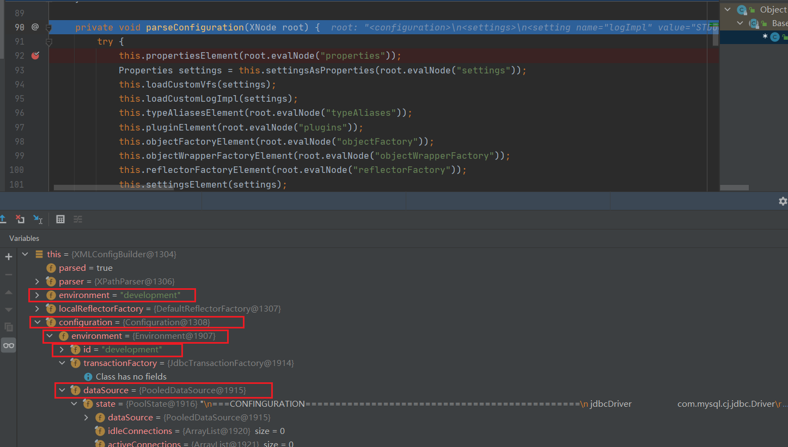Open the Evaluate Expression calculator icon
This screenshot has height=447, width=788.
60,219
